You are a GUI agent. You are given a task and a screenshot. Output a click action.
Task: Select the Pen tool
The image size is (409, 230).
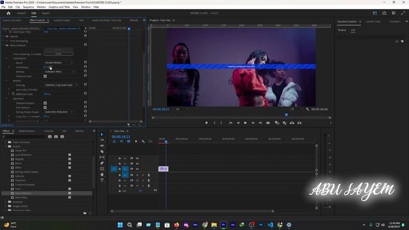coord(102,163)
